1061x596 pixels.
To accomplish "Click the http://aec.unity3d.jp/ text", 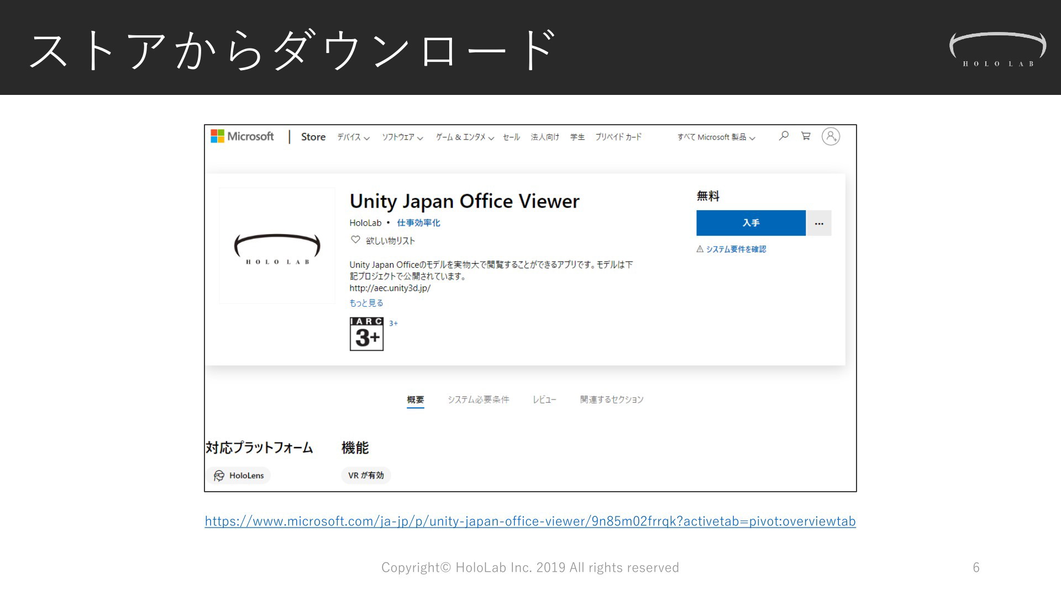I will 390,288.
